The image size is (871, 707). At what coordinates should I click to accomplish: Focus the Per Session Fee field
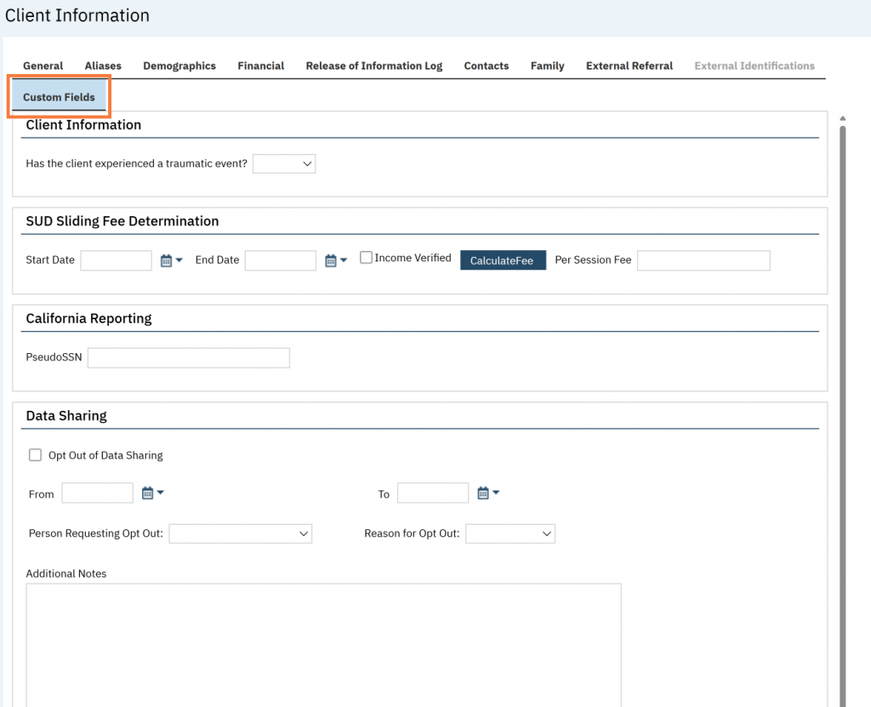point(703,260)
